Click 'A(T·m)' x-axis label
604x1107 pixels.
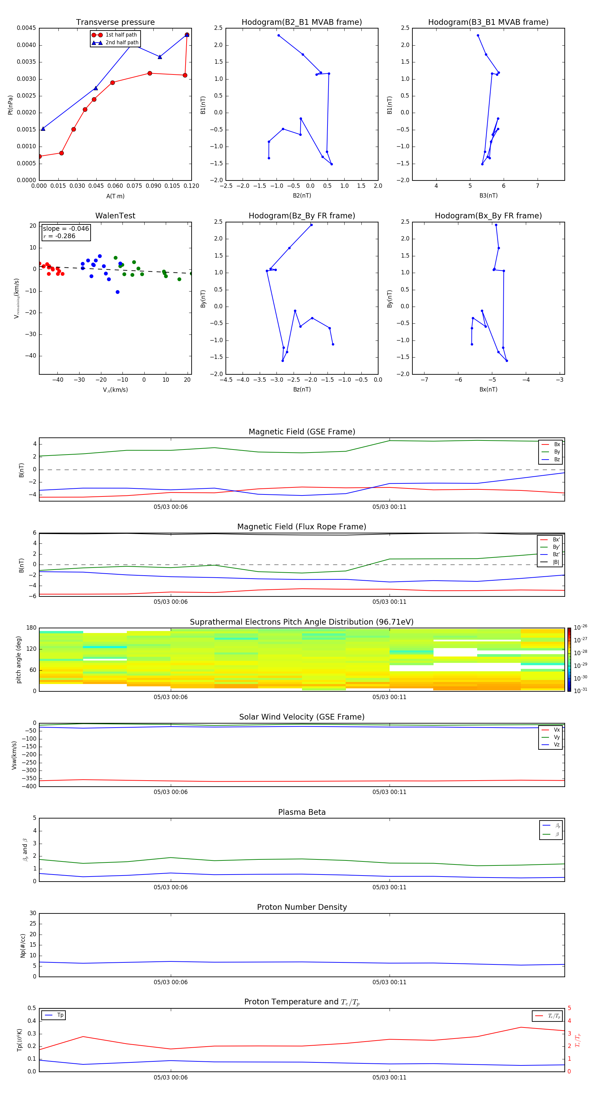pyautogui.click(x=115, y=196)
